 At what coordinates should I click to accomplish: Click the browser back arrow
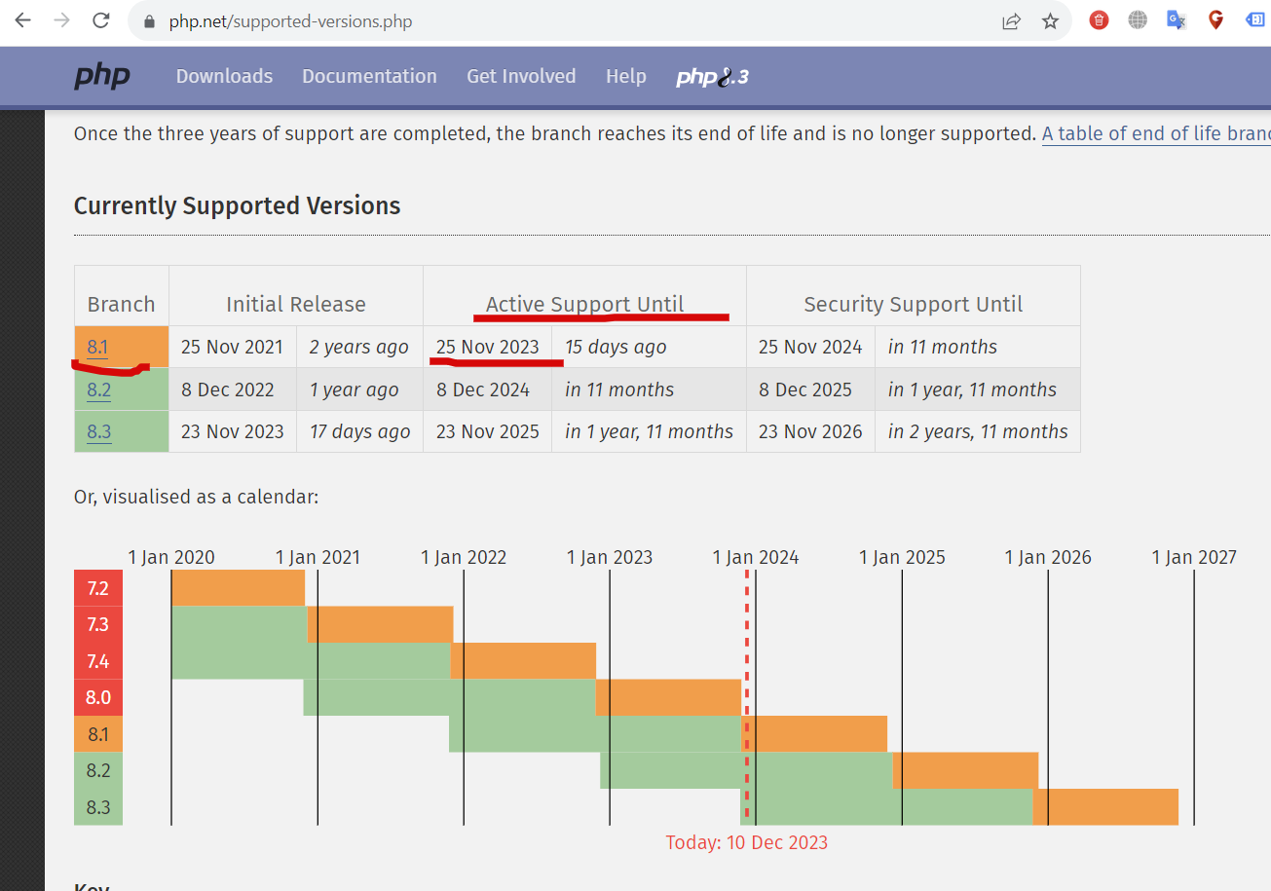[x=22, y=20]
